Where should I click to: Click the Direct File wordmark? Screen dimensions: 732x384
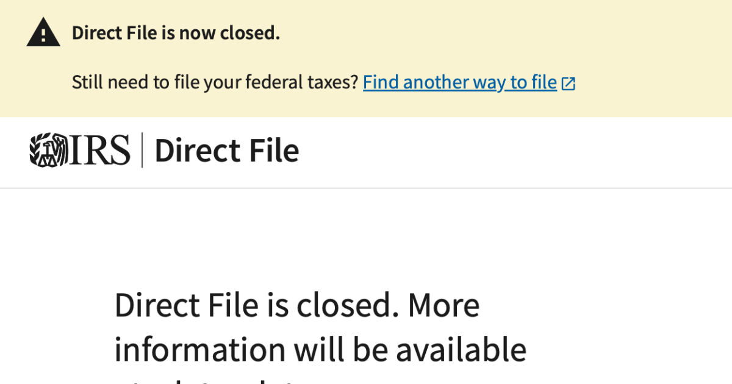[x=227, y=150]
